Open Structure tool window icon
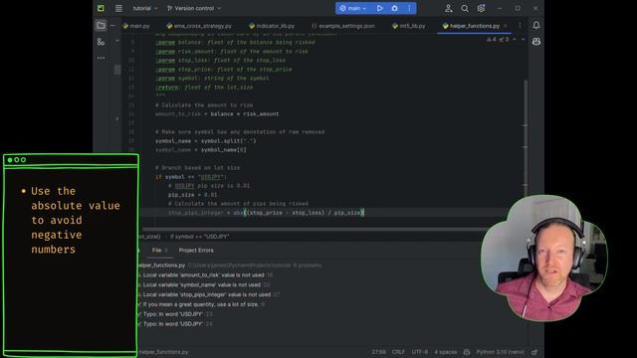 101,42
